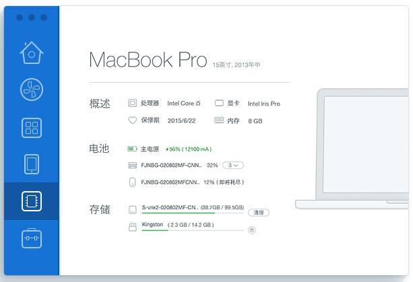Click the eject icon next to Kingston
This screenshot has height=282, width=413.
(x=252, y=230)
